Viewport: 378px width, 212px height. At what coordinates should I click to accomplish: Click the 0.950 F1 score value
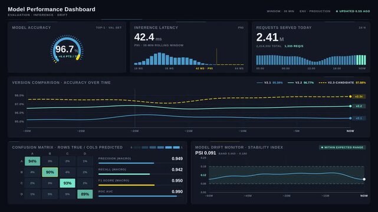click(177, 181)
